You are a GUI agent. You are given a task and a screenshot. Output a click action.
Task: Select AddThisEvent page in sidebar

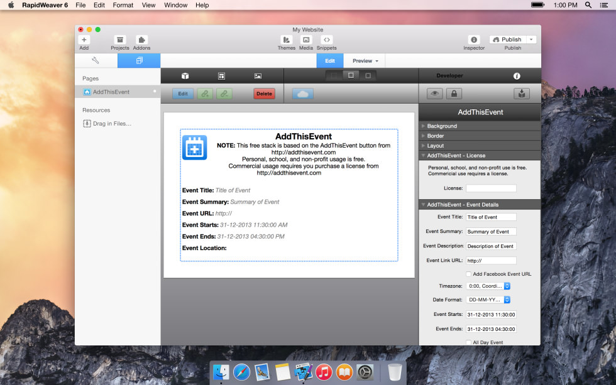click(x=118, y=92)
